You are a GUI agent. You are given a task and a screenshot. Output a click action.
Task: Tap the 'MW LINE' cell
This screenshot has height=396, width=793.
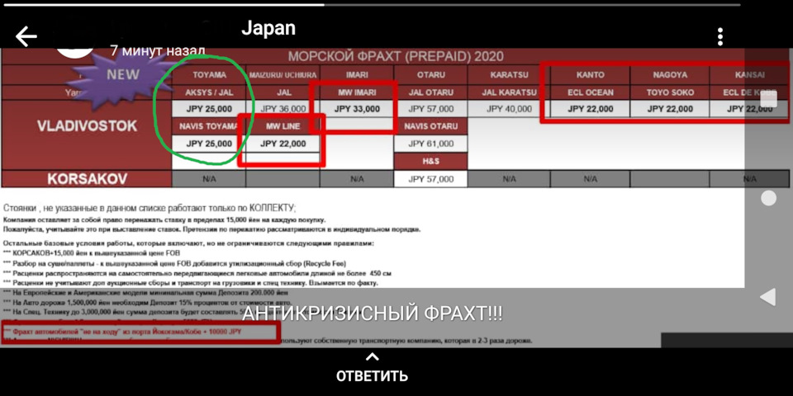click(x=283, y=126)
